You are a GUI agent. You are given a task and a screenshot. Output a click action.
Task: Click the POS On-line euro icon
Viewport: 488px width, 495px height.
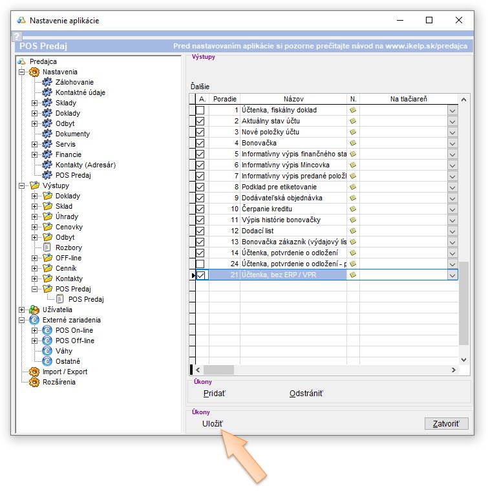pos(47,330)
